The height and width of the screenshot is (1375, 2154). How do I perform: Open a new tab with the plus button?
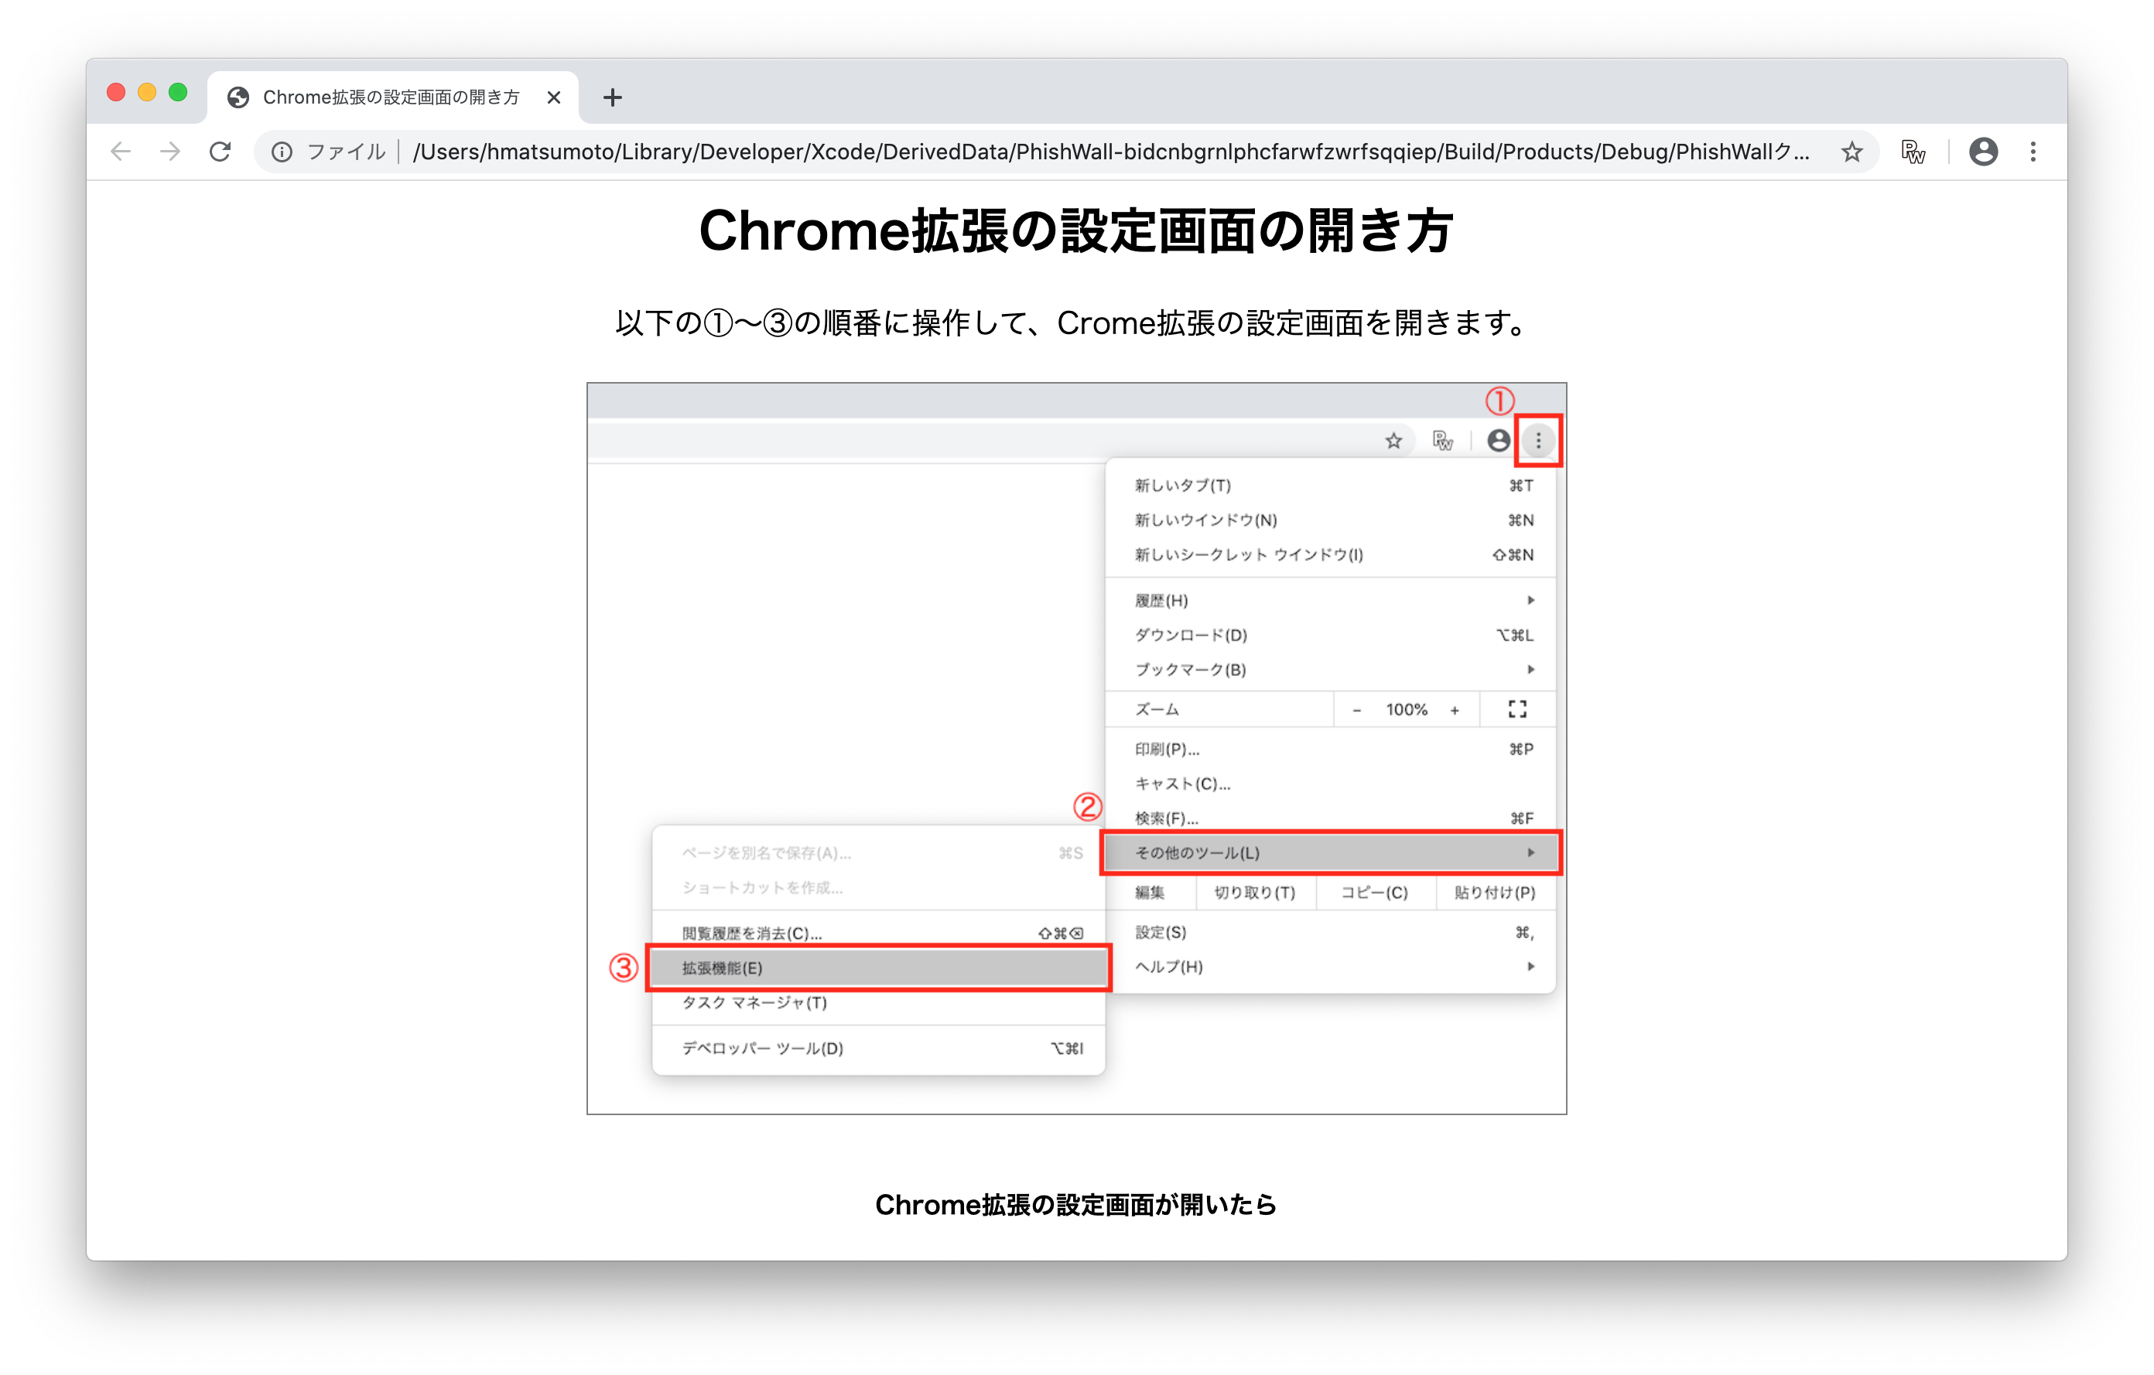(612, 97)
